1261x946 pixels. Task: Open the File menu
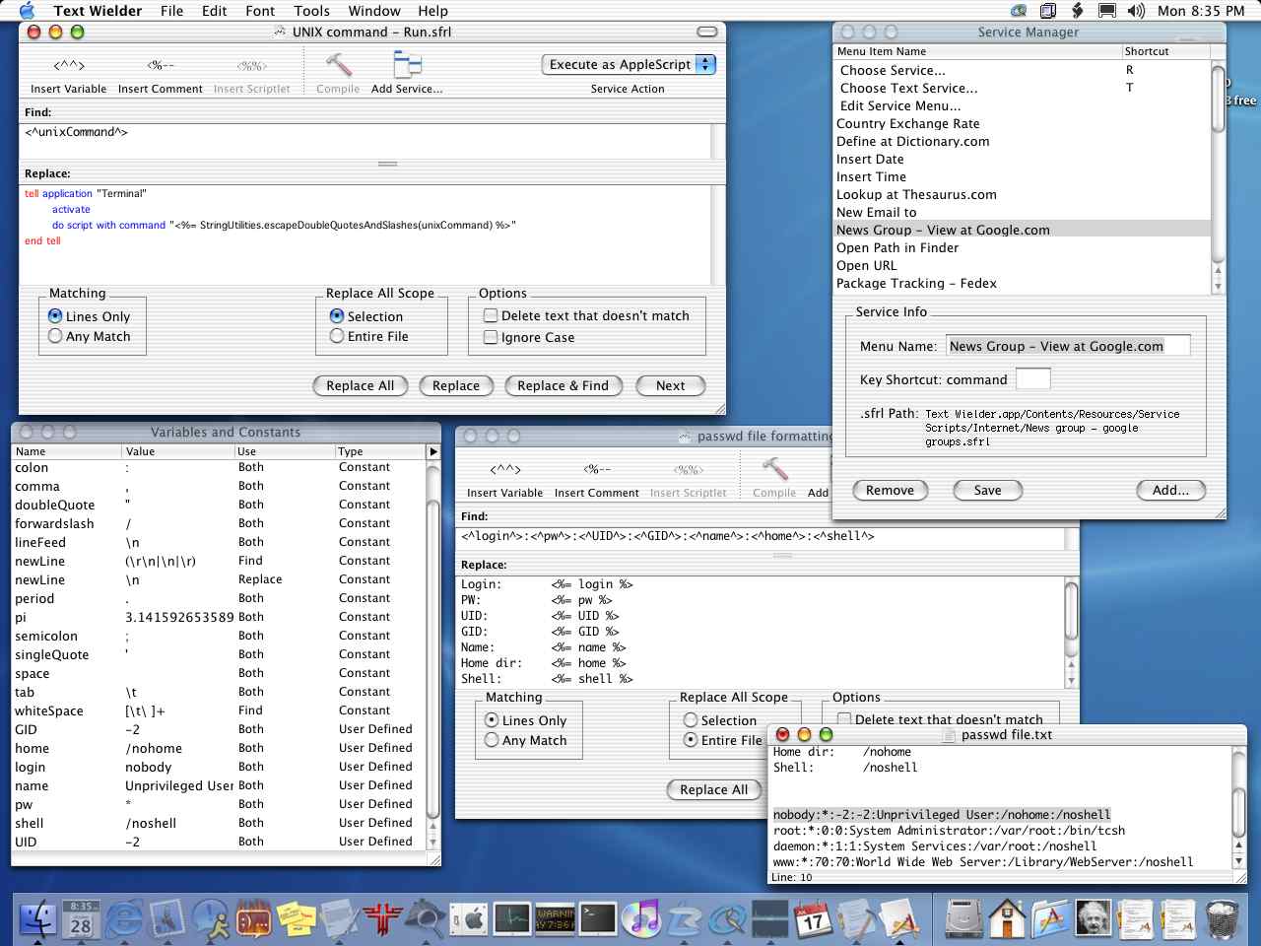coord(171,11)
